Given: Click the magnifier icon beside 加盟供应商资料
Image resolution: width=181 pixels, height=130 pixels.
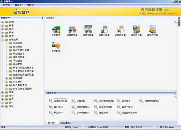Looking at the screenshot, I should point(141,101).
